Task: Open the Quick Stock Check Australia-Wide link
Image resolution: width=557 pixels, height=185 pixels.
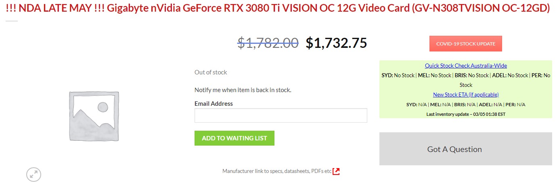Action: pos(466,66)
